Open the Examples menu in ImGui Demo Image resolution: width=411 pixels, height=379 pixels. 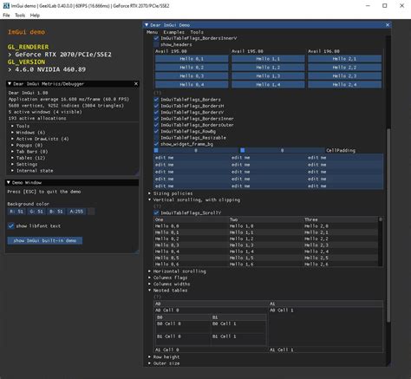[173, 32]
